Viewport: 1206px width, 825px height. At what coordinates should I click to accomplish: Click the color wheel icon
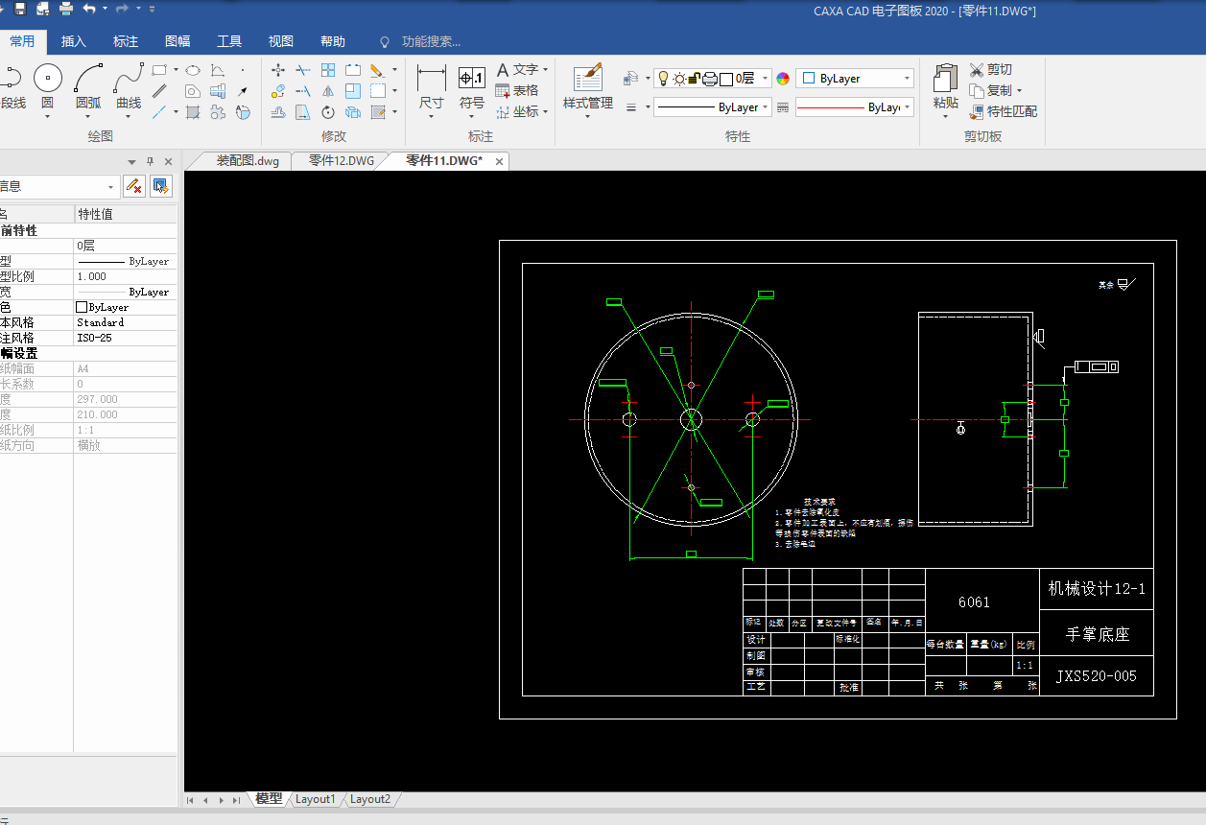tap(783, 79)
